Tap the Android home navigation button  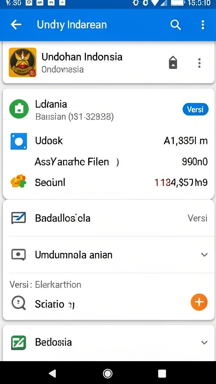point(108,373)
